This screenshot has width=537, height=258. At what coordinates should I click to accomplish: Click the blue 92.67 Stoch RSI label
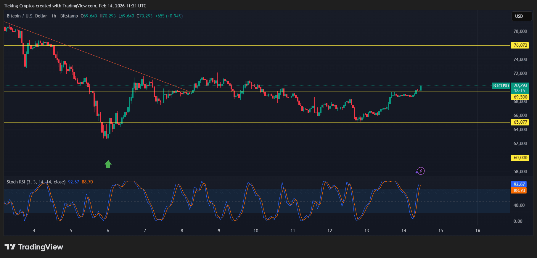[519, 184]
